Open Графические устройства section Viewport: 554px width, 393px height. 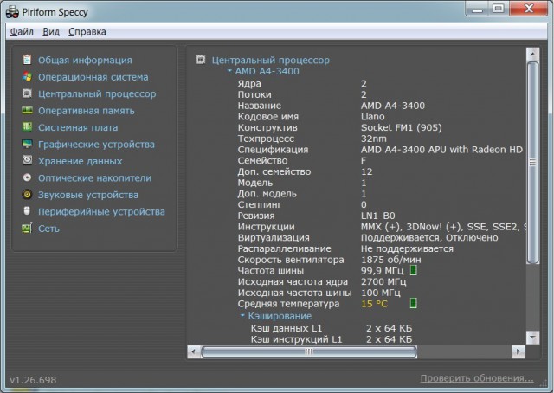(x=96, y=145)
